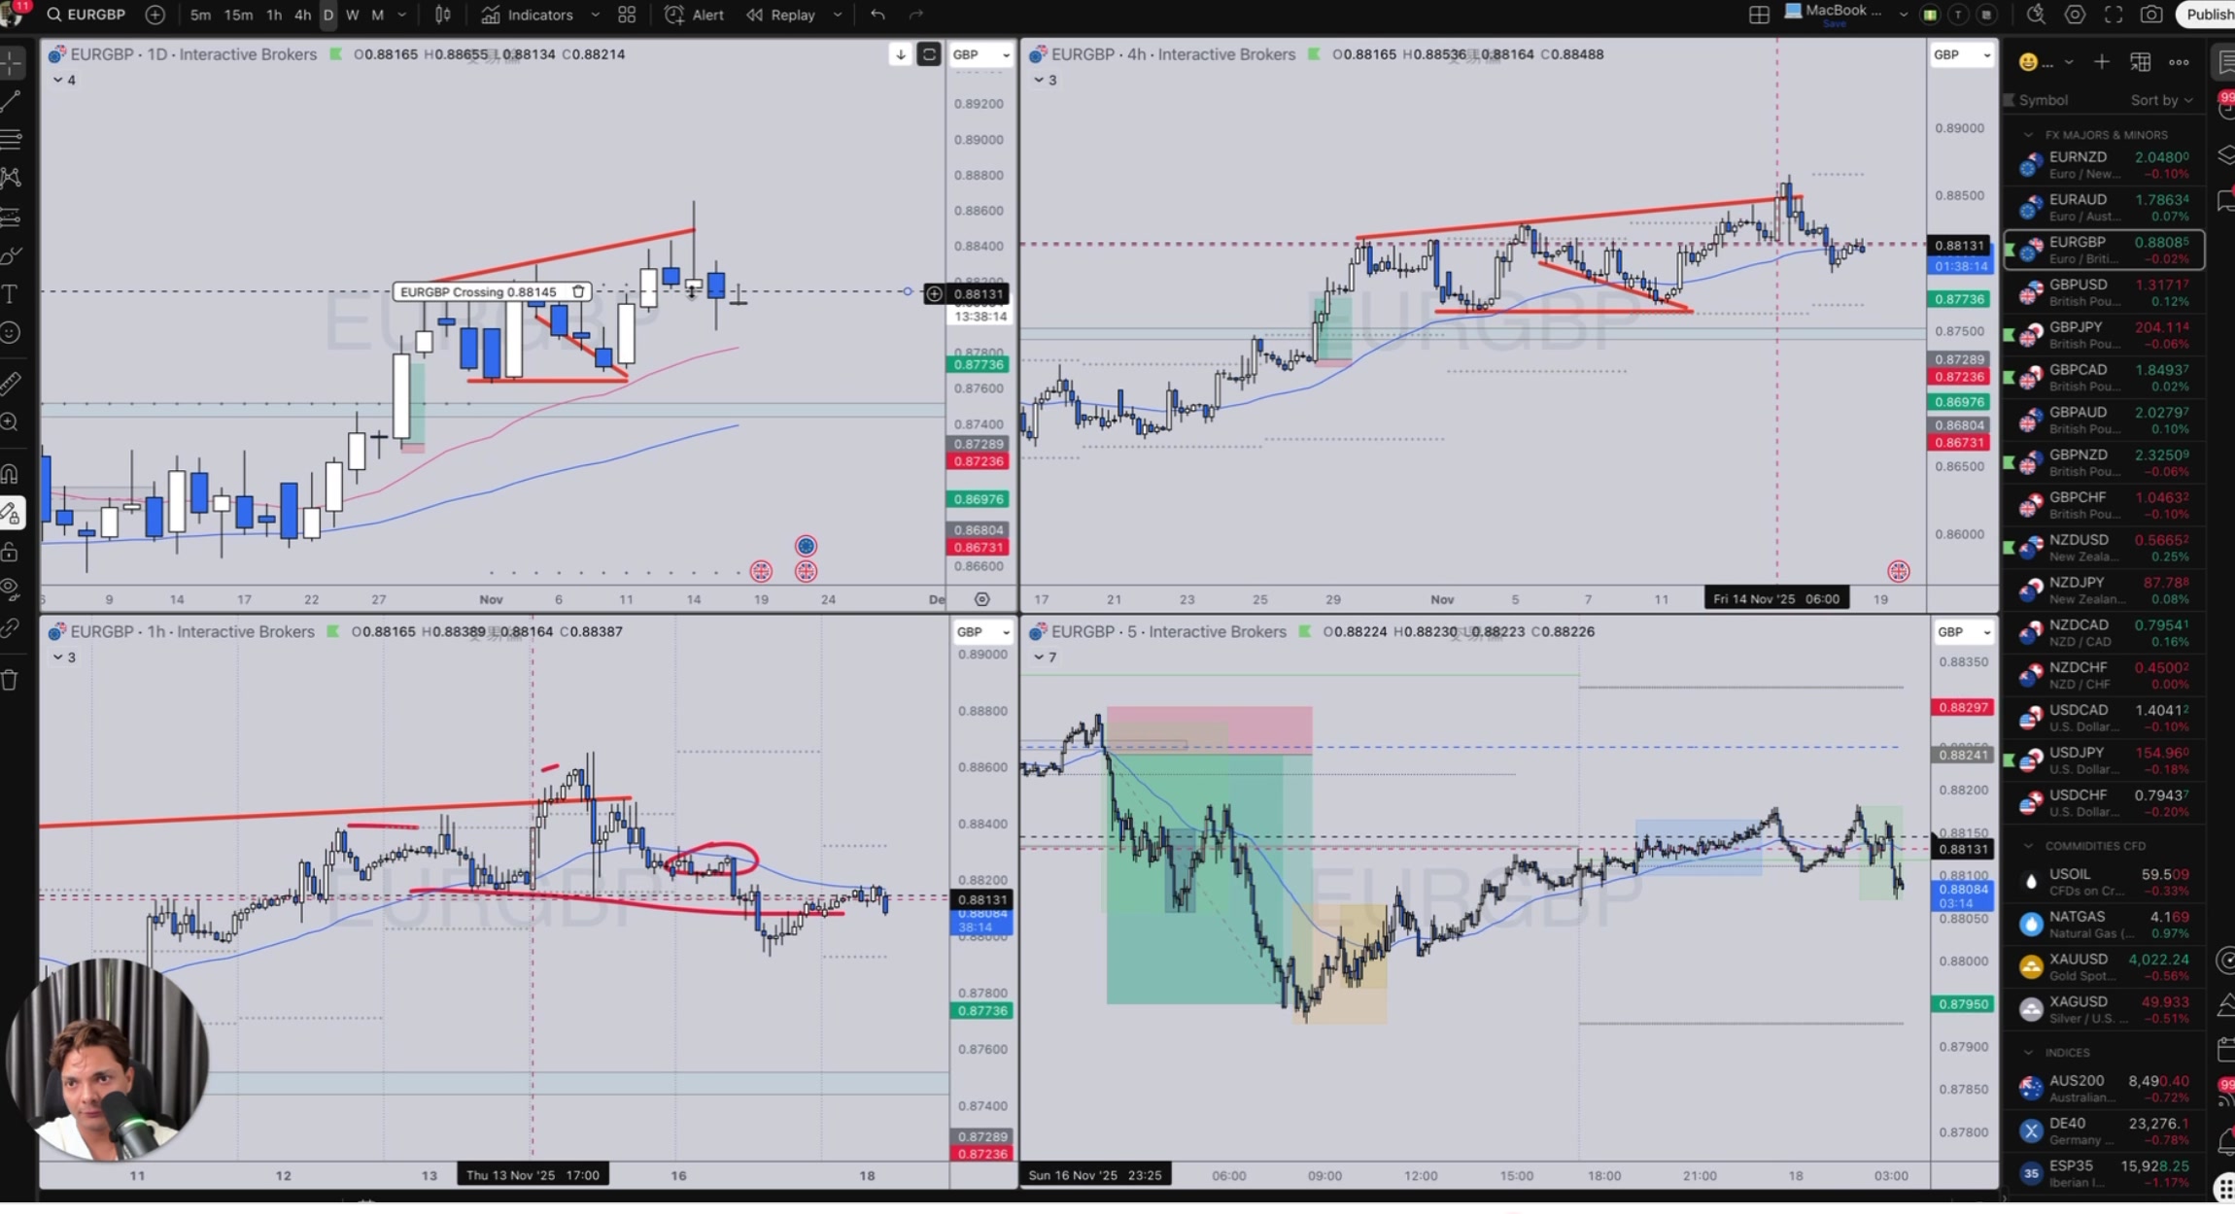Image resolution: width=2235 pixels, height=1214 pixels.
Task: Start Bar Replay mode
Action: 781,15
